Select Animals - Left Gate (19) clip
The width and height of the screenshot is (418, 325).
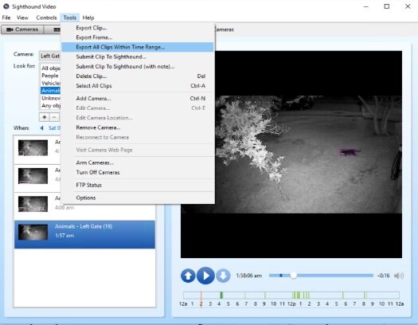coord(84,234)
